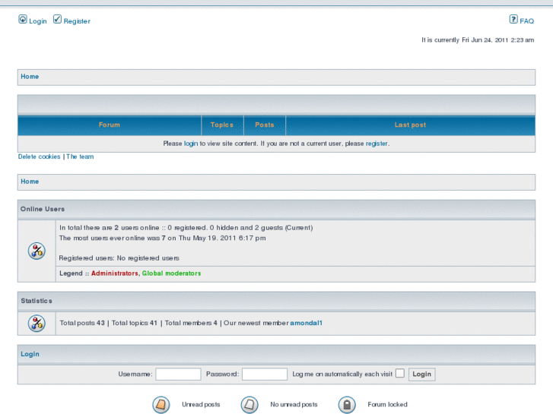Click the 'Total posts 43' statistic

82,323
